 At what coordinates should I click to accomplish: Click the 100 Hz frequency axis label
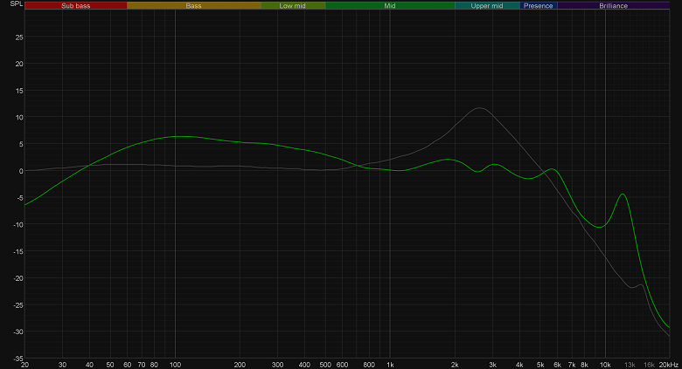175,365
